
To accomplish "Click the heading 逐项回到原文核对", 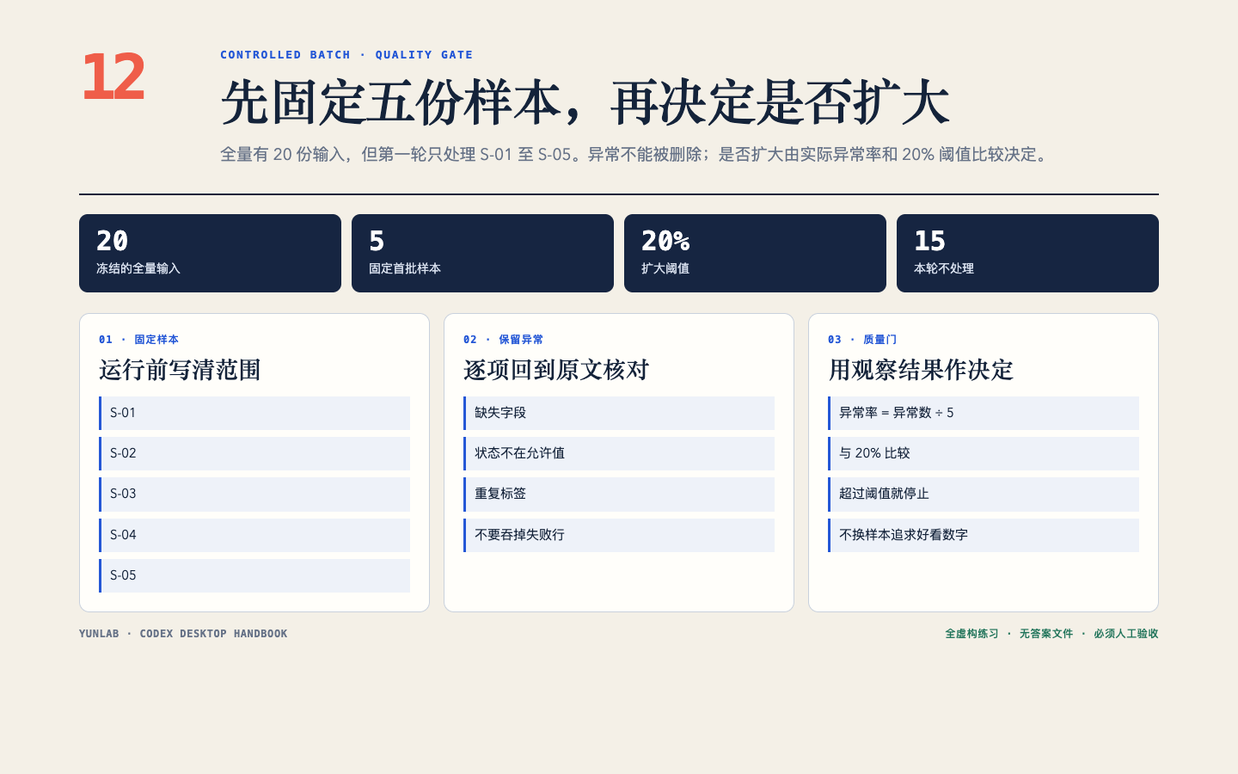I will pos(556,370).
